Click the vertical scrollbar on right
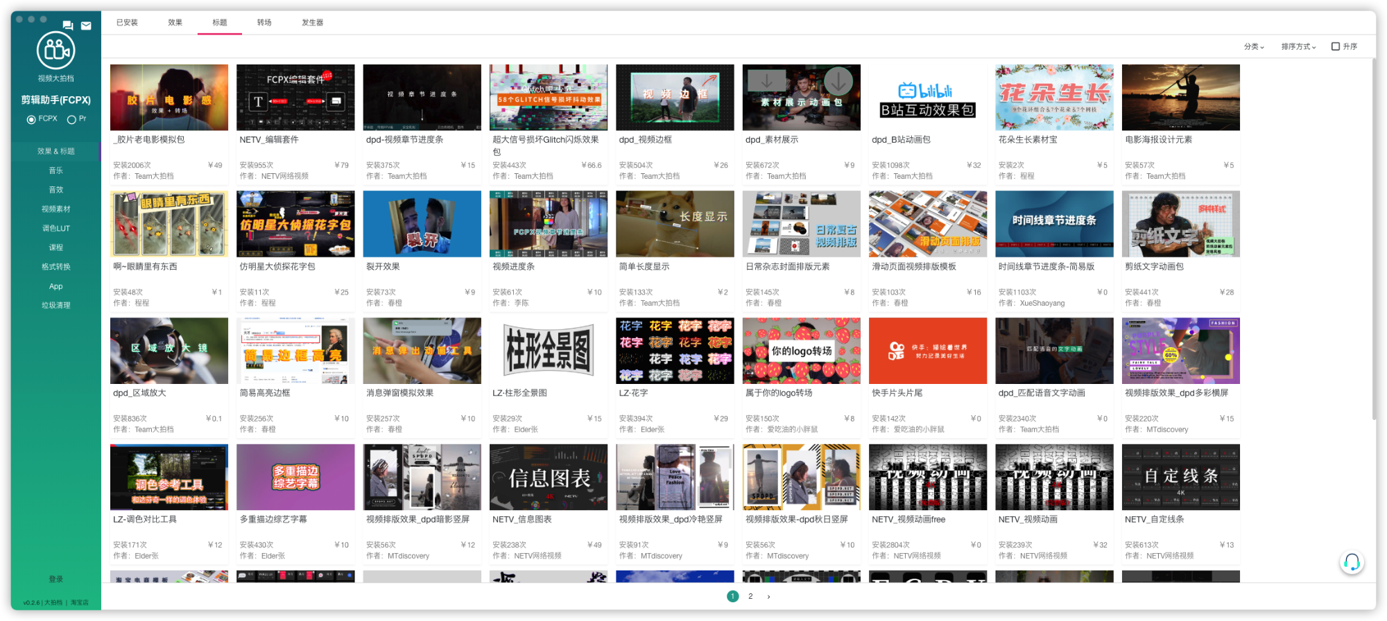This screenshot has width=1387, height=621. click(1374, 238)
